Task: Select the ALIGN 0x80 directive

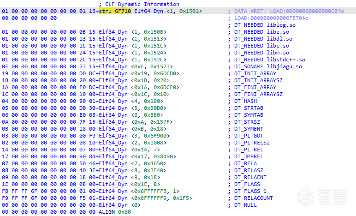Action: (115, 212)
